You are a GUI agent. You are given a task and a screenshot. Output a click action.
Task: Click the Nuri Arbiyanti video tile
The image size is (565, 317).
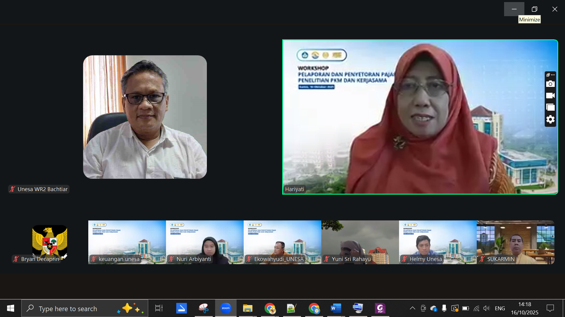click(x=205, y=242)
